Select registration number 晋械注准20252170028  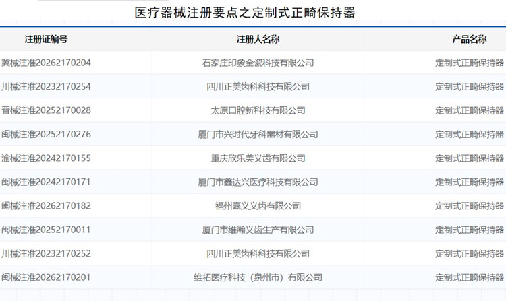[x=46, y=110]
